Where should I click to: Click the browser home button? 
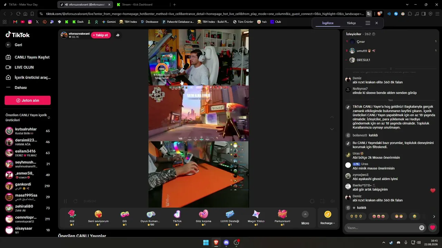pyautogui.click(x=25, y=14)
